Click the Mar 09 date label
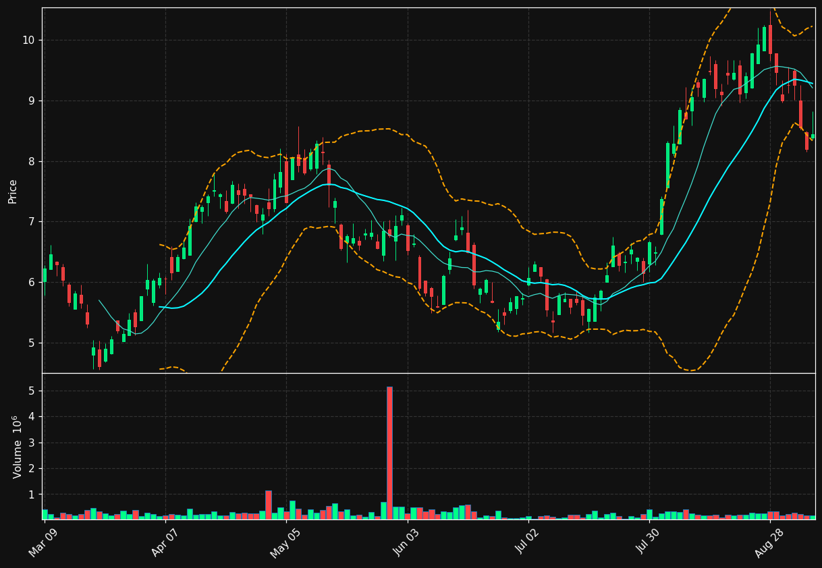The width and height of the screenshot is (822, 568). [43, 543]
